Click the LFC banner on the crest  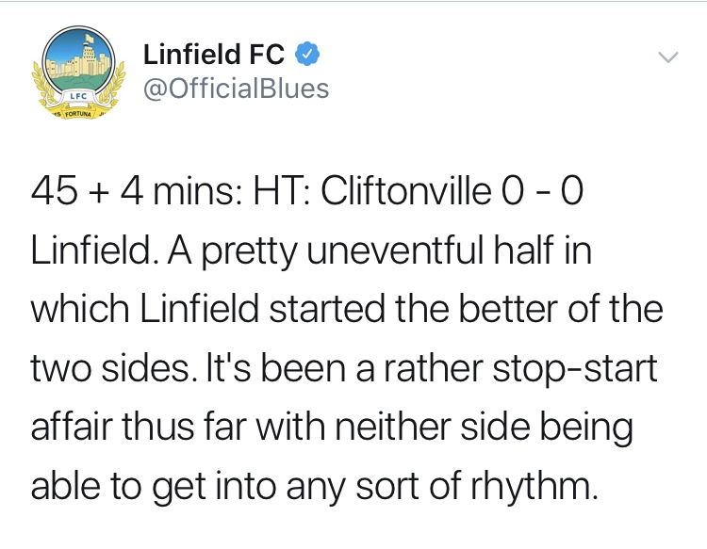point(81,96)
